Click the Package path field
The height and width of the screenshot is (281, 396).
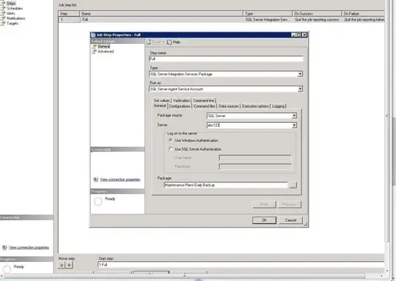click(x=226, y=185)
